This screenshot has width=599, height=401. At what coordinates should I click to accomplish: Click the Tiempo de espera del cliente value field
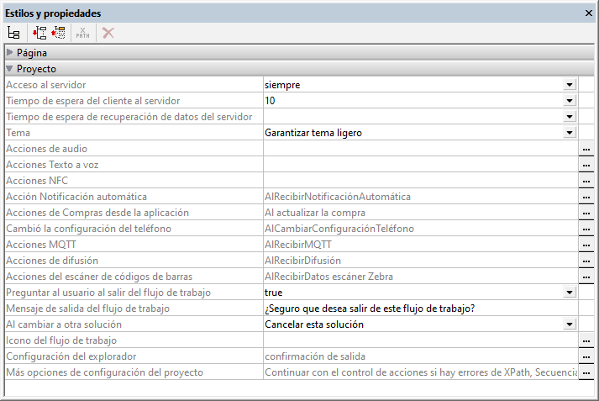coord(412,101)
